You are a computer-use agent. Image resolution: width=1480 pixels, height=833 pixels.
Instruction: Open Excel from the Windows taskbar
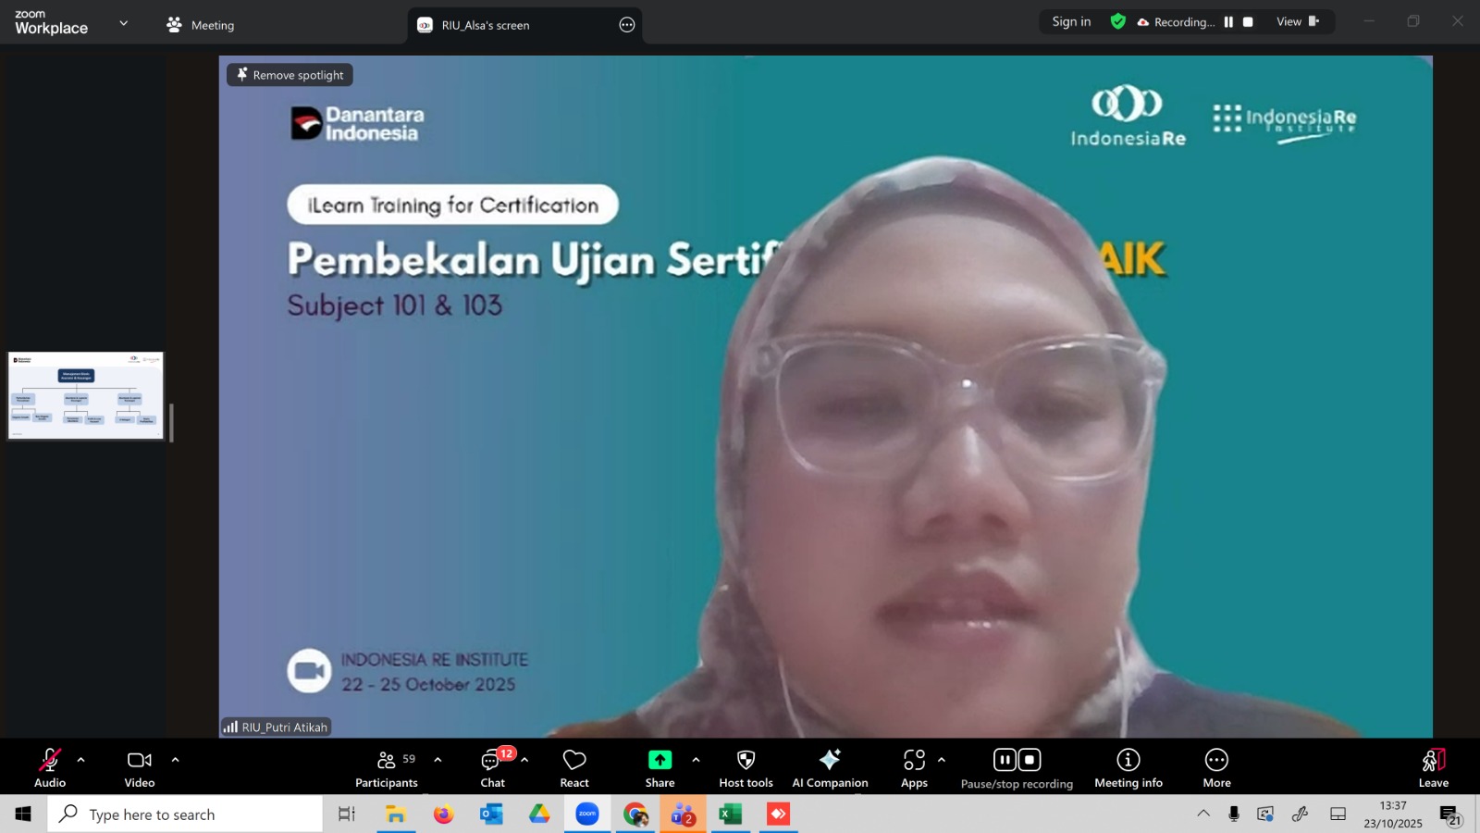coord(731,814)
